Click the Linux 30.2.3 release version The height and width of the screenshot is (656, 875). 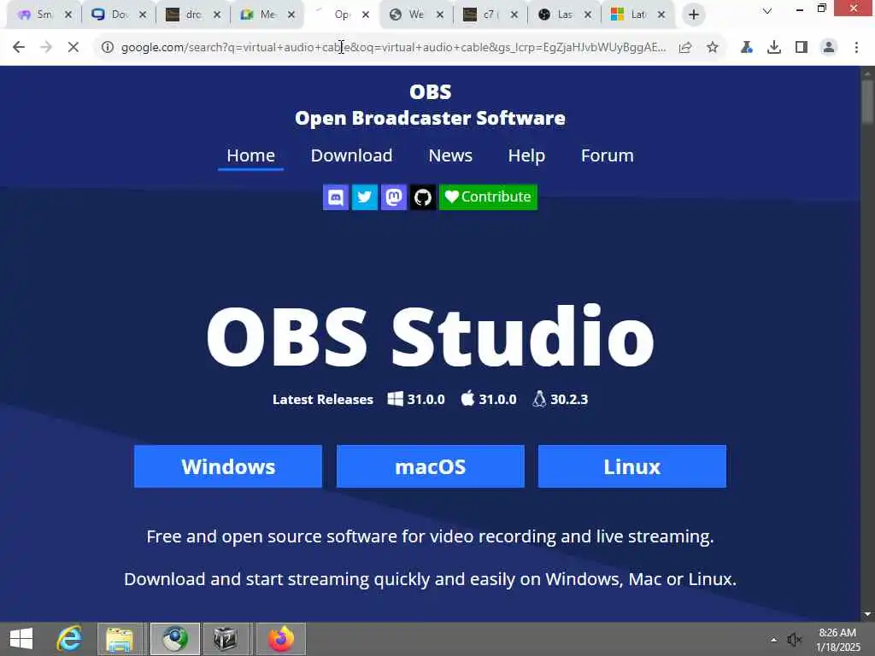(561, 400)
